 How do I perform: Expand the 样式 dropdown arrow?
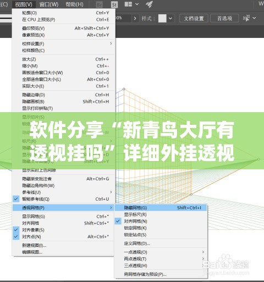pyautogui.click(x=170, y=18)
